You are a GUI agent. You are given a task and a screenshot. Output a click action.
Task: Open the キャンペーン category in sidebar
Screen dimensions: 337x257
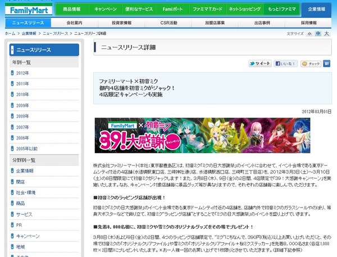click(x=28, y=236)
